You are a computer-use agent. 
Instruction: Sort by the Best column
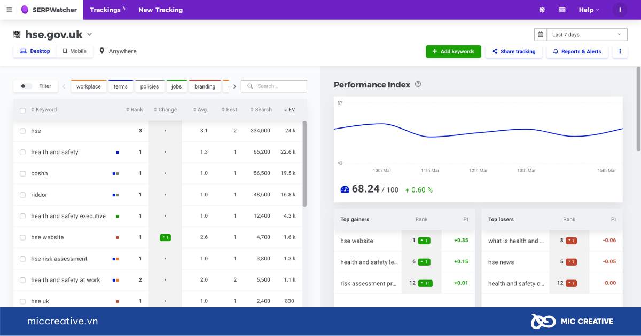pyautogui.click(x=229, y=110)
